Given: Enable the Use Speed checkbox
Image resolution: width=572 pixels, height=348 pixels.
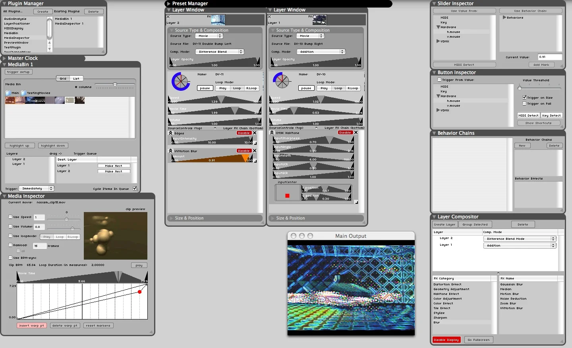Looking at the screenshot, I should [x=10, y=217].
